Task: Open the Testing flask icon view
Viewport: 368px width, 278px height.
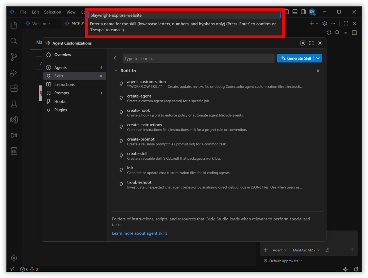Action: click(14, 104)
